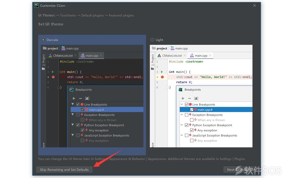This screenshot has width=286, height=178.
Task: Click the green run arrow in Light gutter
Action: [162, 72]
